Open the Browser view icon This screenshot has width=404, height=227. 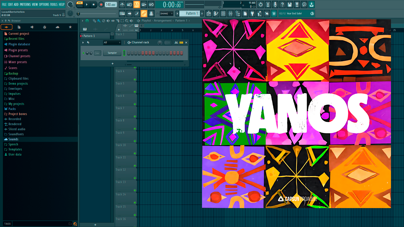(x=238, y=13)
